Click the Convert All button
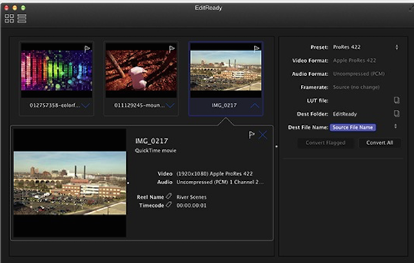The image size is (414, 263). pos(379,143)
